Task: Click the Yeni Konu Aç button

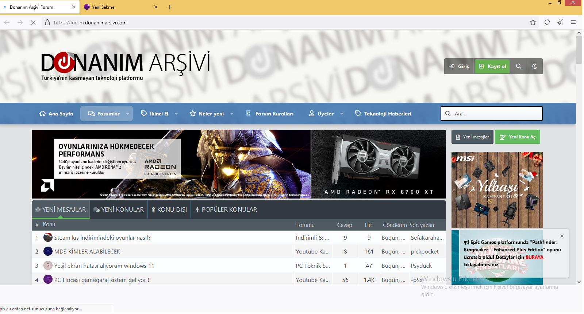Action: (x=518, y=137)
